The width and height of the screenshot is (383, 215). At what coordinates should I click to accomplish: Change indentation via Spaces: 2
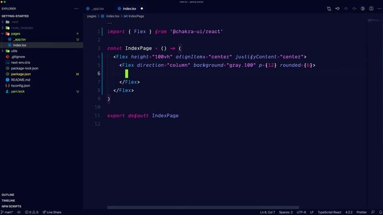pyautogui.click(x=286, y=212)
